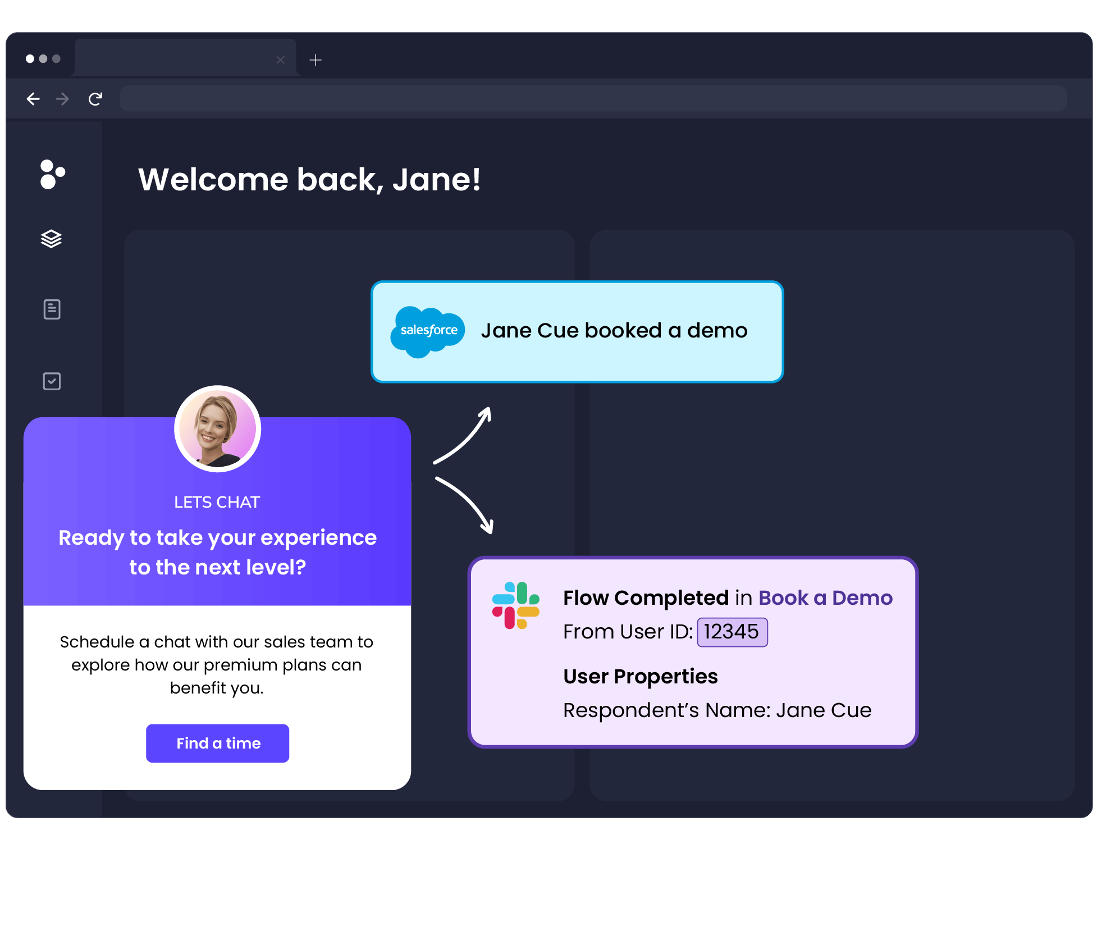The image size is (1097, 926).
Task: Click the browser forward arrow
Action: point(63,99)
